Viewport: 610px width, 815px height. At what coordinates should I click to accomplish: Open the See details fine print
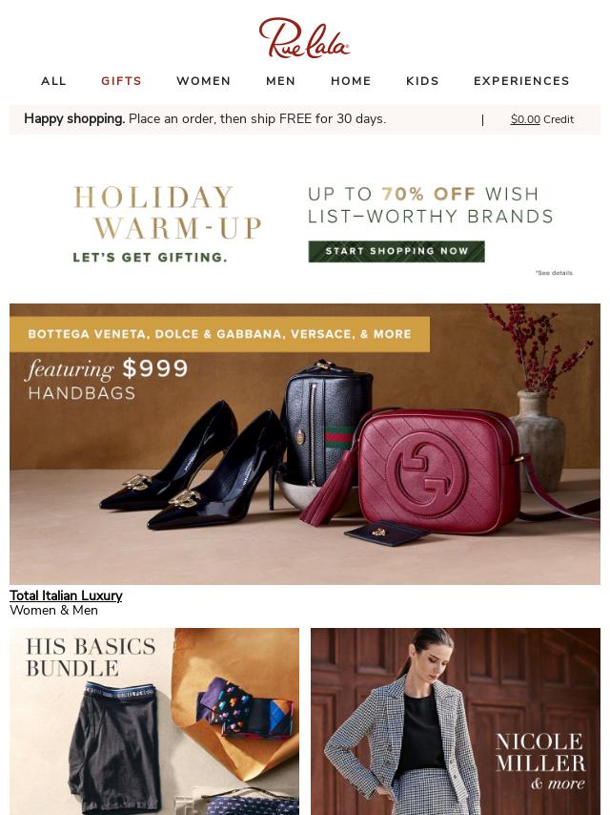pos(555,272)
